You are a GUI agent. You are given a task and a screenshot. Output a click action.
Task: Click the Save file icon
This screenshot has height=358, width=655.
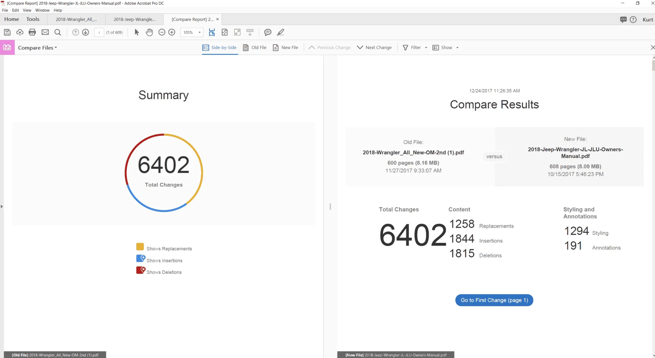coord(7,32)
